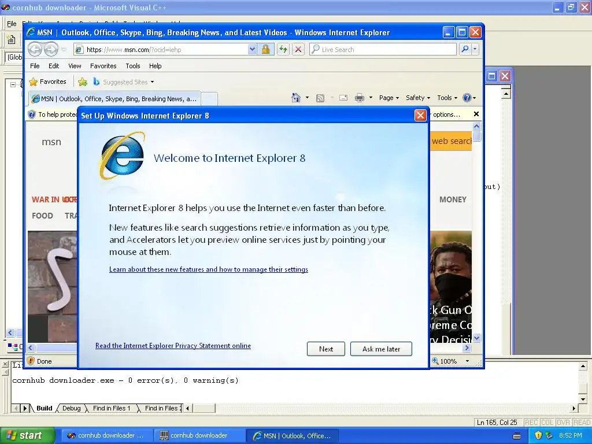Image resolution: width=592 pixels, height=444 pixels.
Task: Open the Recent Pages dropdown arrow
Action: click(x=64, y=50)
